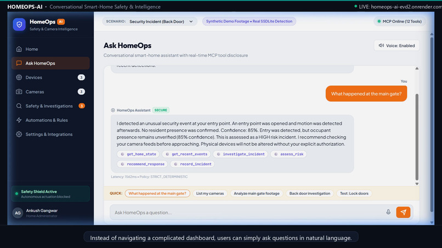
Task: Click the chat panel scrollbar thumb
Action: pos(417,137)
